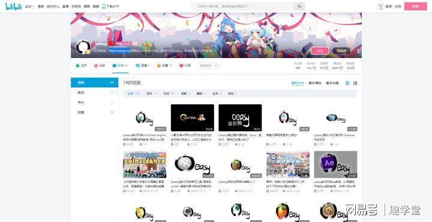Go to the 收藏 tab

point(164,66)
